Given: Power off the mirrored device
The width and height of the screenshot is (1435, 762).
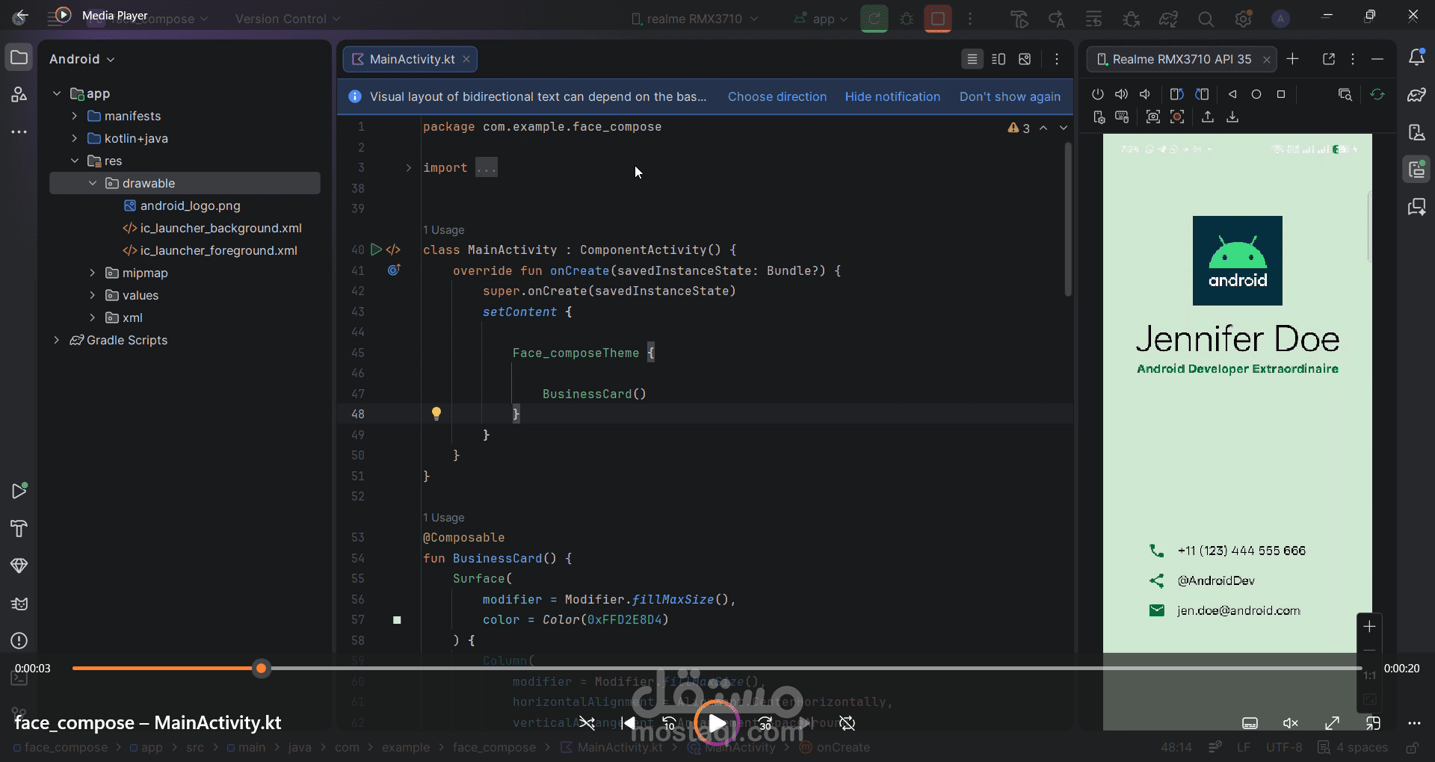Looking at the screenshot, I should pyautogui.click(x=1097, y=94).
